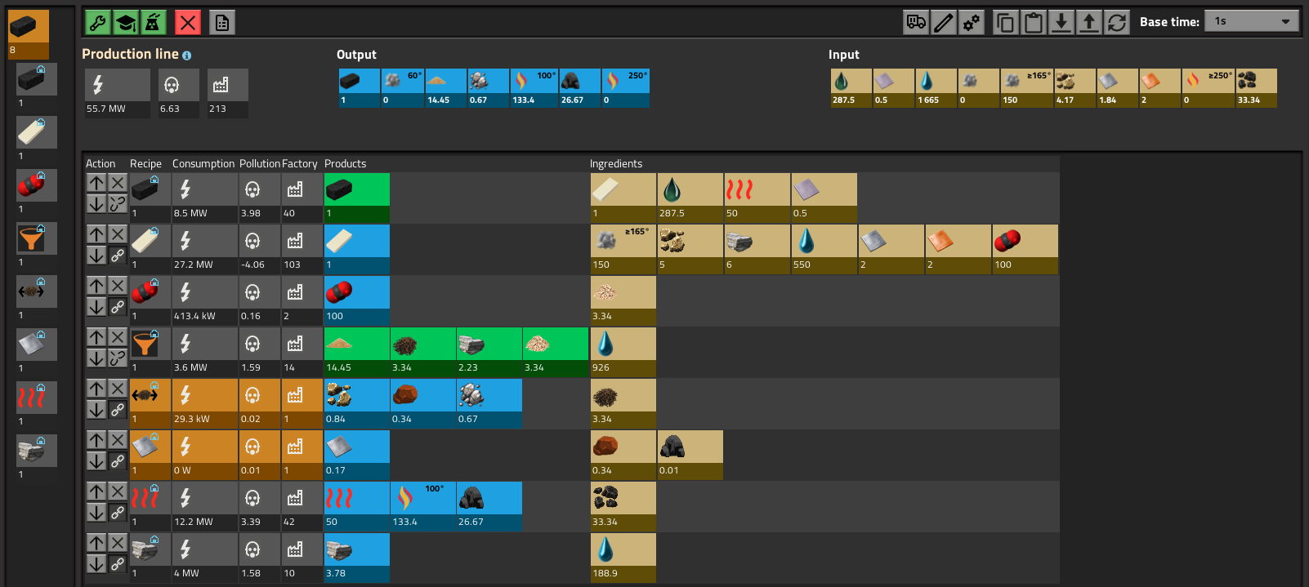Open the gears preferences icon

click(x=972, y=22)
